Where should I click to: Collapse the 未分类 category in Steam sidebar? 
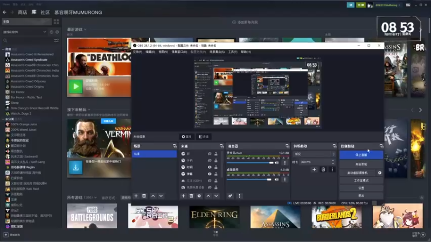3,119
